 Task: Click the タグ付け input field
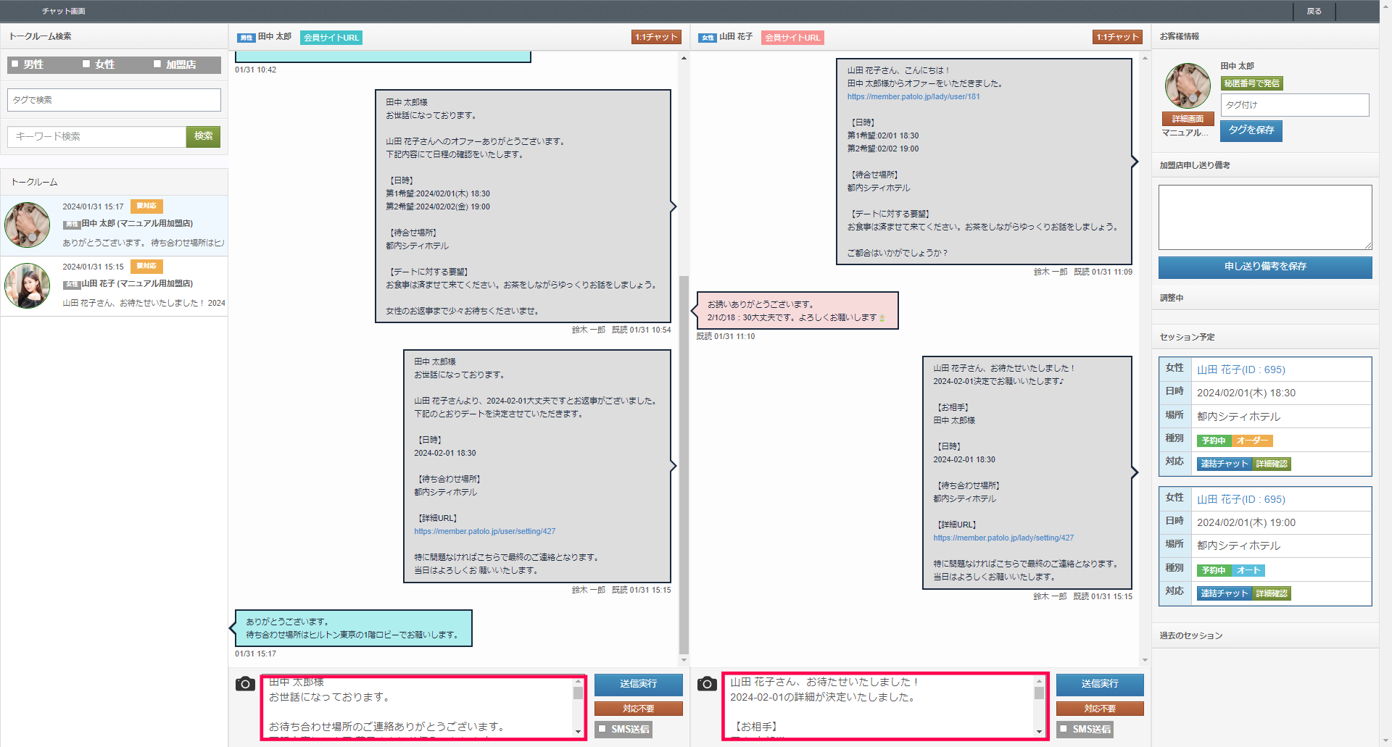(x=1295, y=105)
